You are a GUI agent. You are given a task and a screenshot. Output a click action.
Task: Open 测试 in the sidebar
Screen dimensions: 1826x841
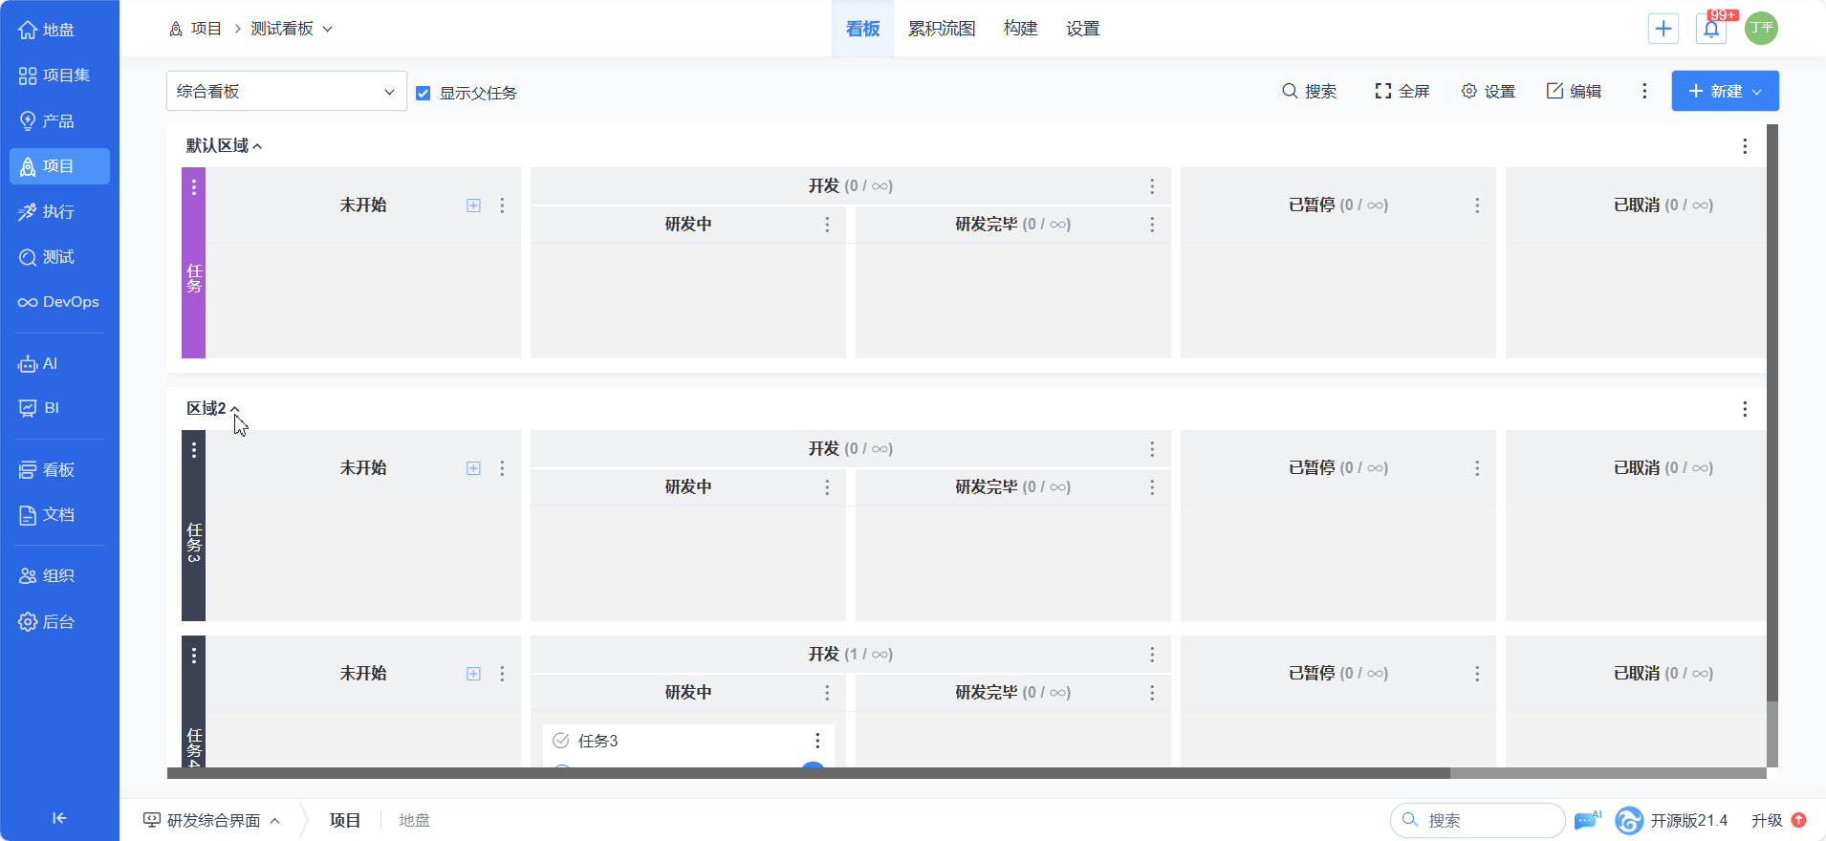(x=59, y=257)
